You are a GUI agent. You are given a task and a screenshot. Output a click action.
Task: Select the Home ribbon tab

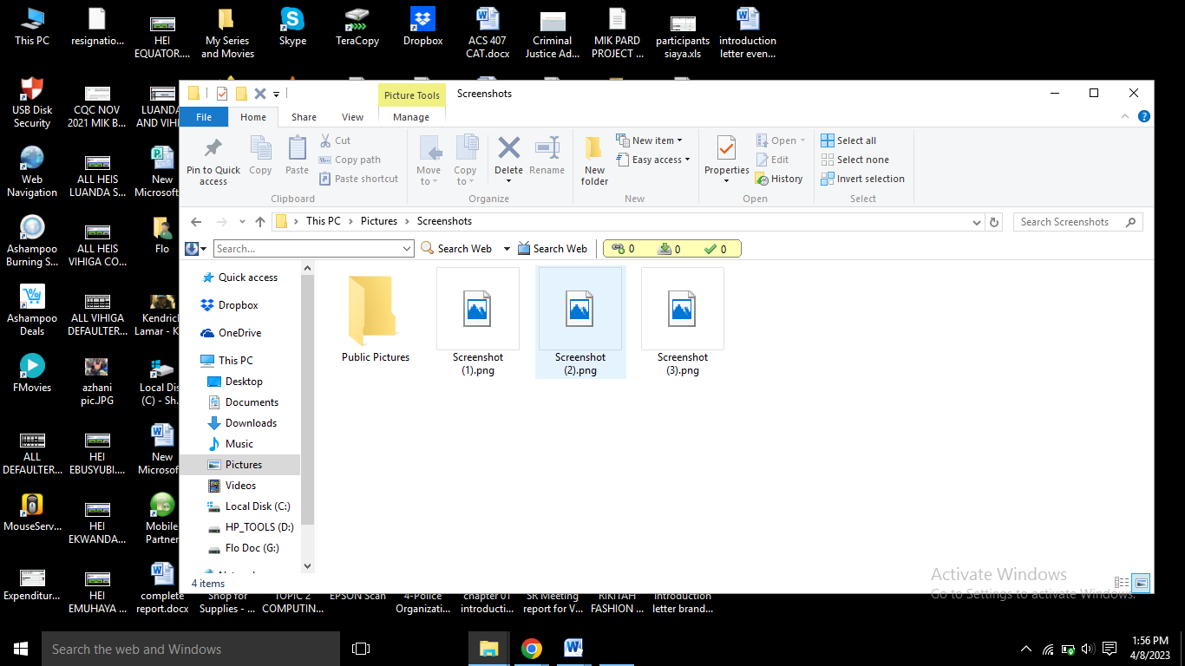pyautogui.click(x=253, y=117)
